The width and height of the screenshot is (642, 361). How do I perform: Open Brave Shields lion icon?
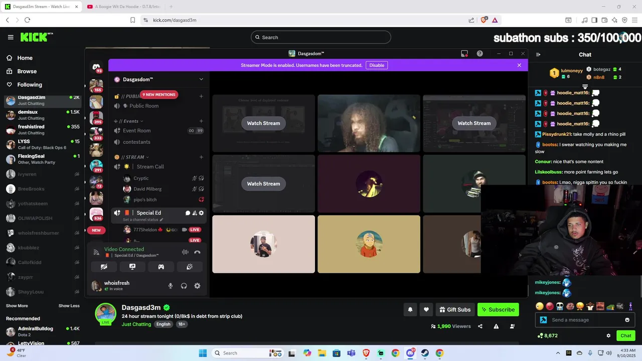coord(484,20)
